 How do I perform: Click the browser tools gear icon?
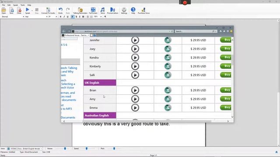click(x=228, y=31)
